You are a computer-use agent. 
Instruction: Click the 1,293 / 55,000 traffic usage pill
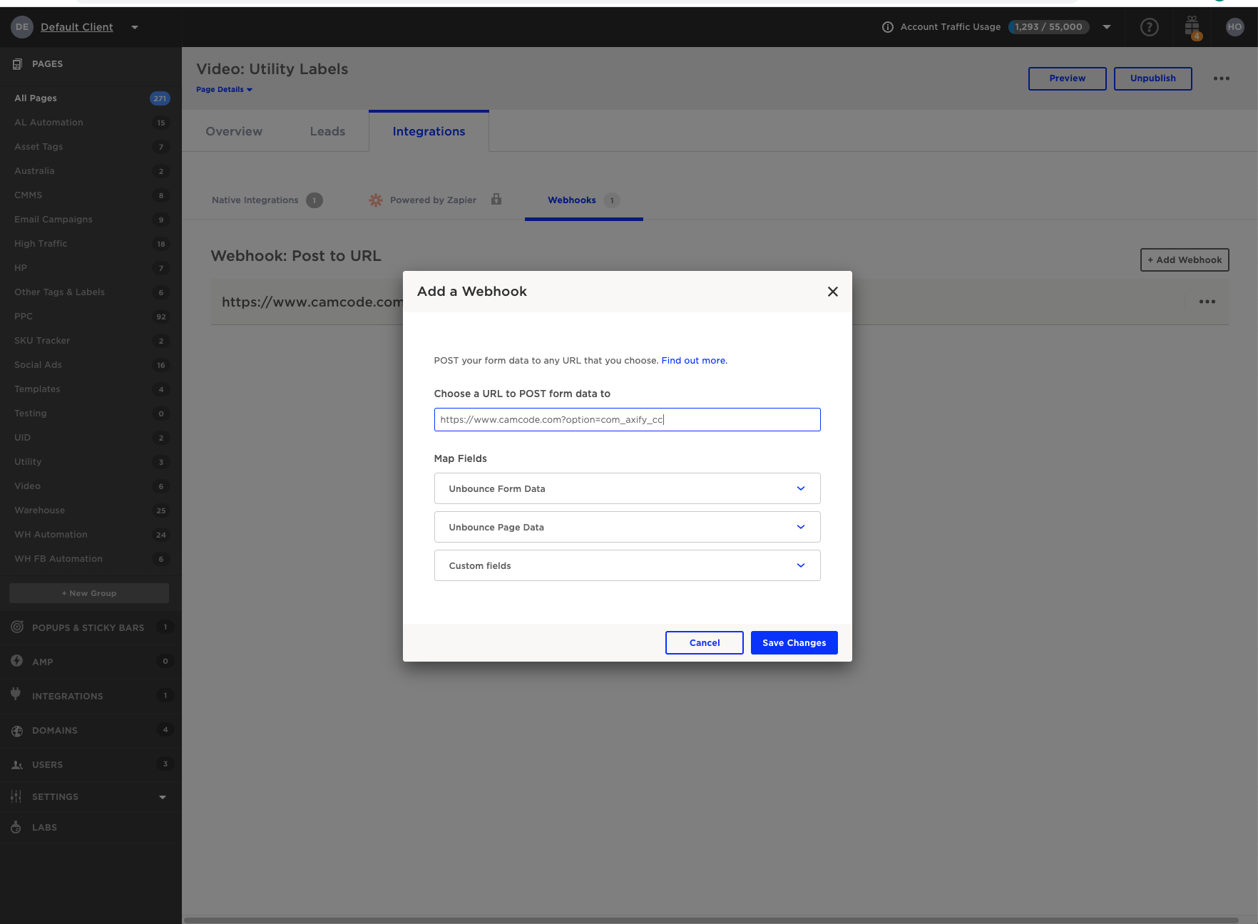[1048, 27]
